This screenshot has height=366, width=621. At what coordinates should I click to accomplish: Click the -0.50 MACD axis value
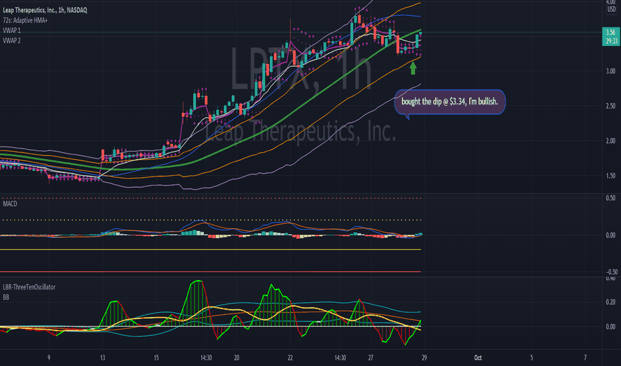611,272
